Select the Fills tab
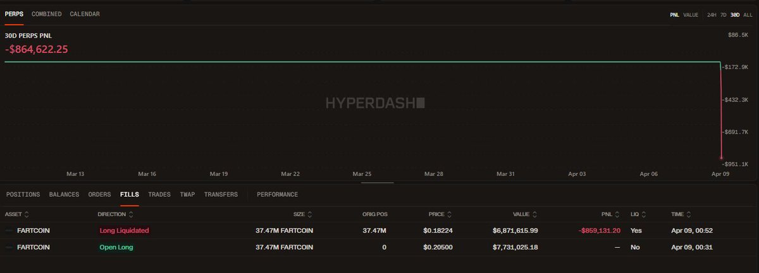The width and height of the screenshot is (759, 273). [x=130, y=195]
